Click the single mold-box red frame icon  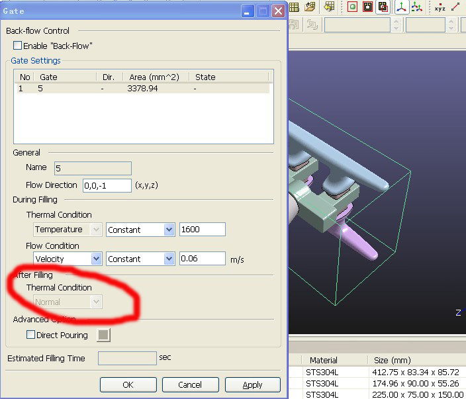tap(367, 7)
